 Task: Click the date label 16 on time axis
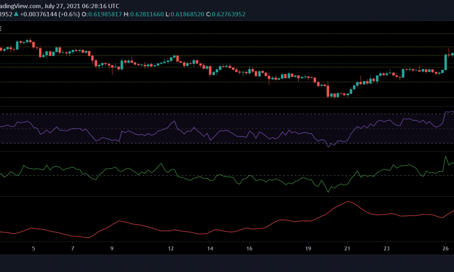(249, 248)
